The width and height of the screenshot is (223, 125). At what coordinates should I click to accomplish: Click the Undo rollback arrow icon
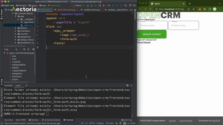pos(125,6)
